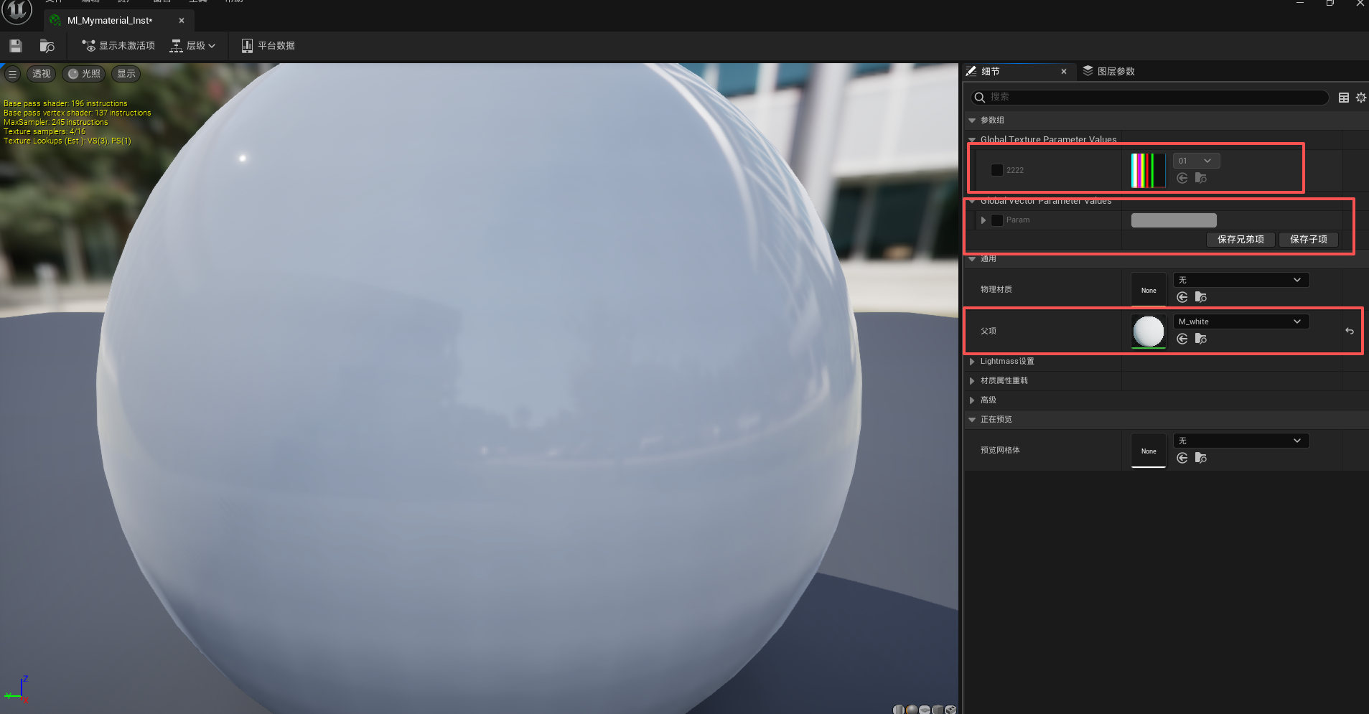The width and height of the screenshot is (1369, 714).
Task: Browse to 物理材质 asset in content browser
Action: point(1201,297)
